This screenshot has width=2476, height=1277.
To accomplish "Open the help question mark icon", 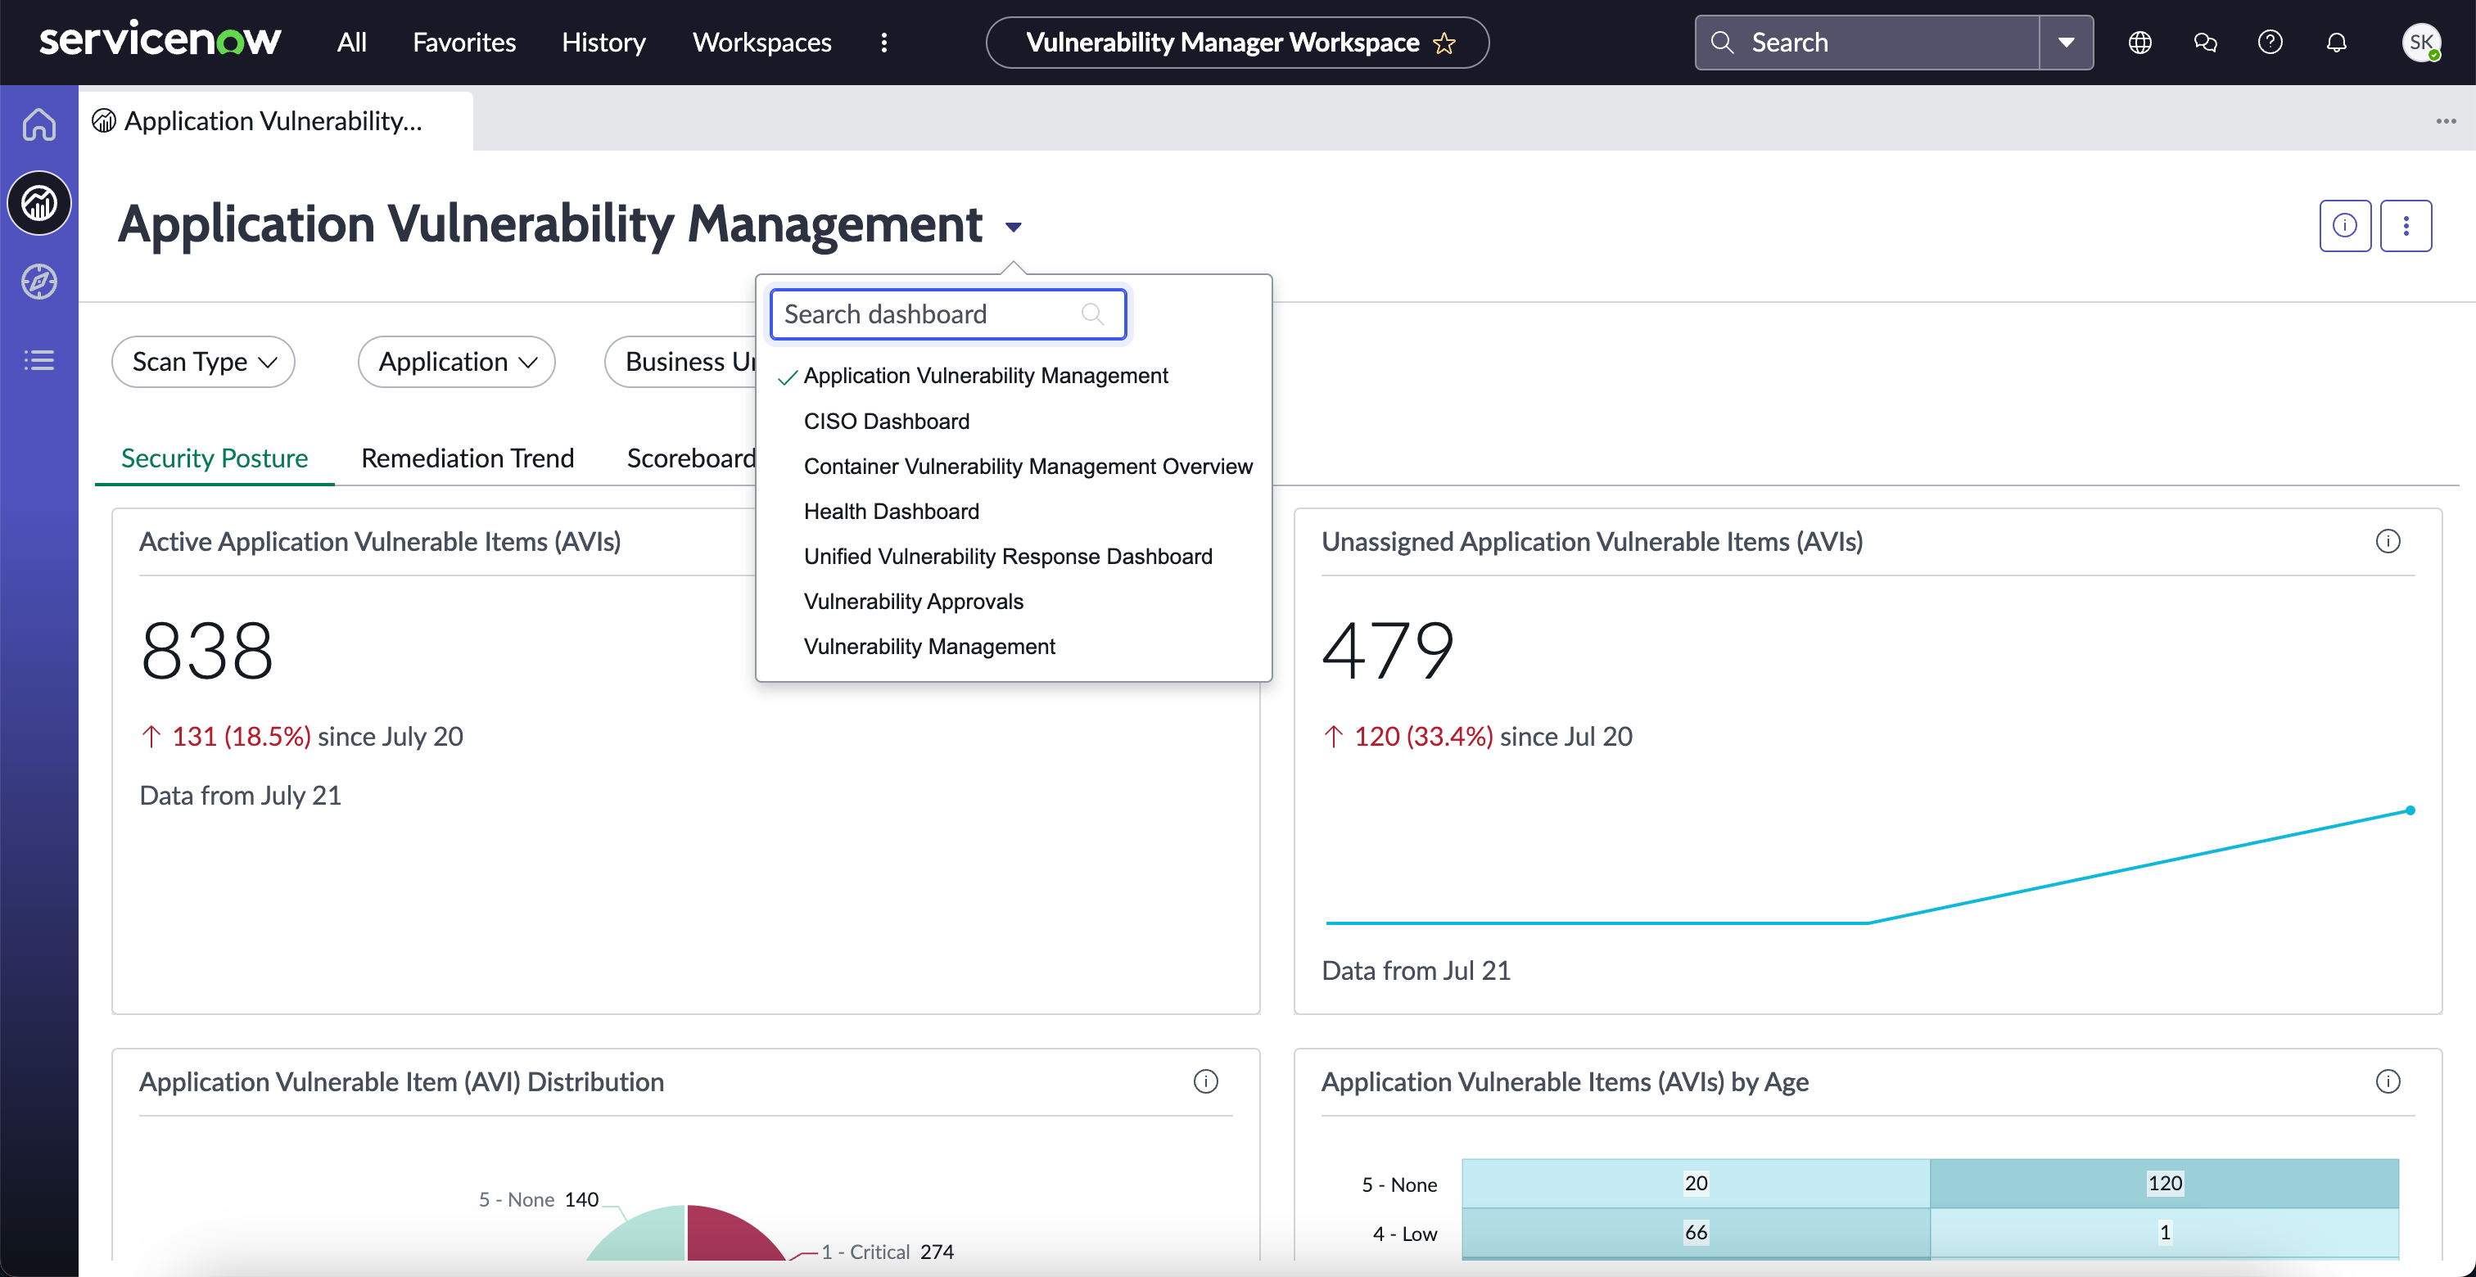I will [x=2270, y=43].
